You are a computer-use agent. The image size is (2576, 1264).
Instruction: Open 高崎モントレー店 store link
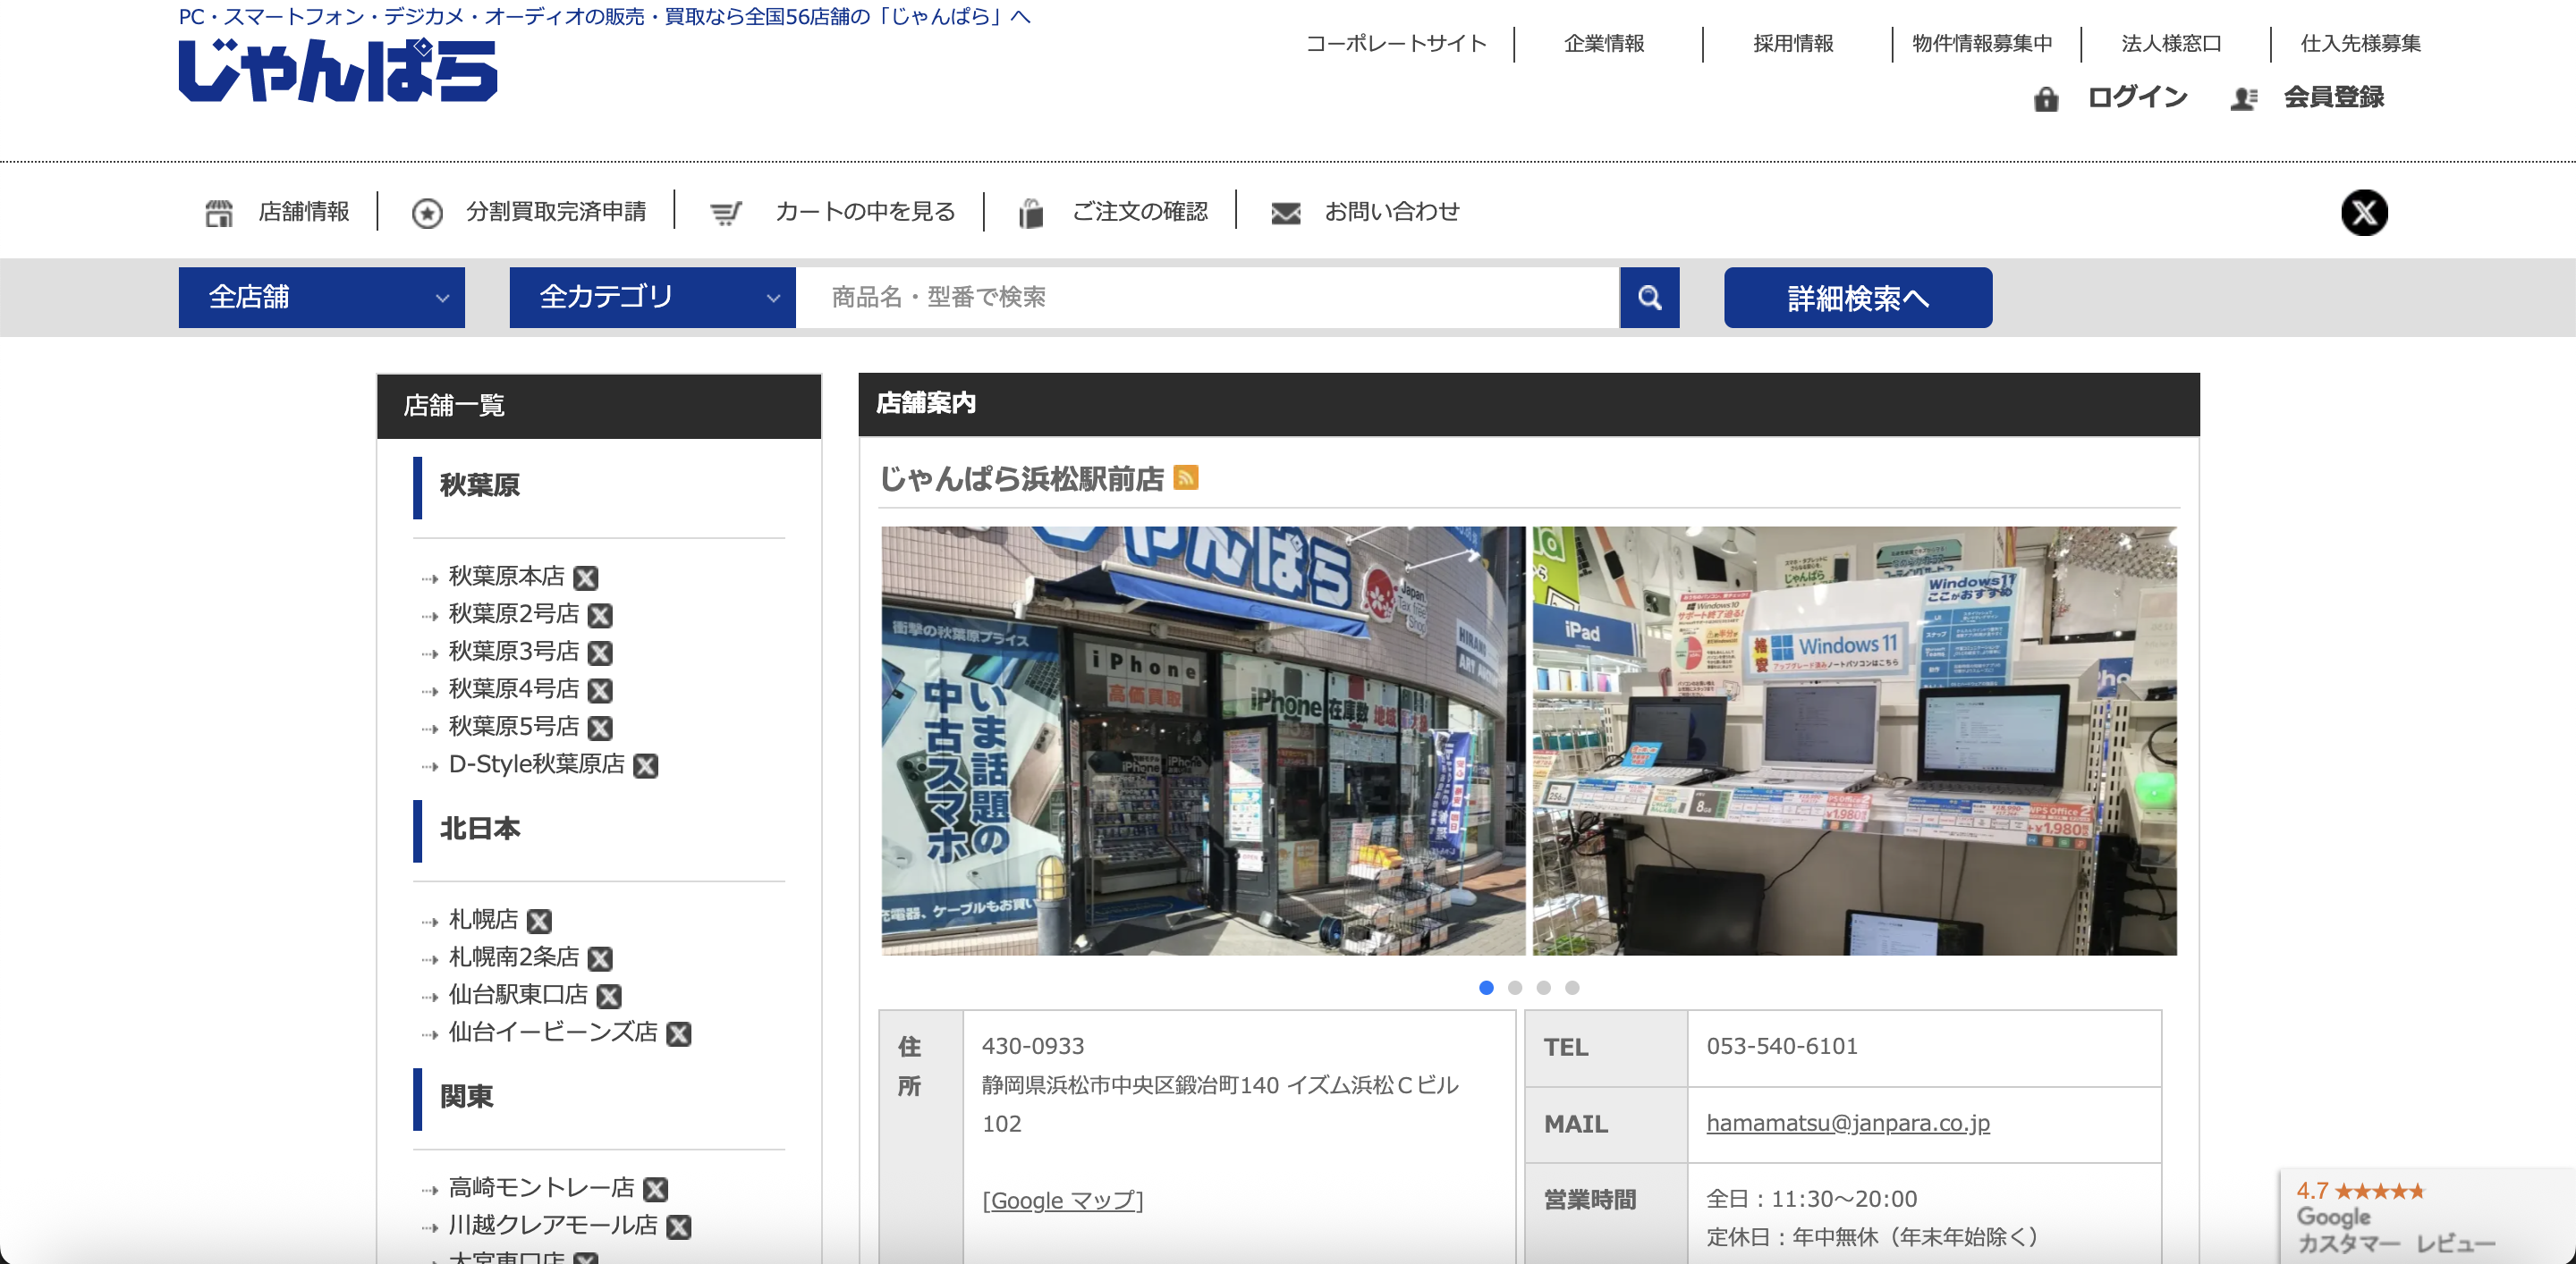[542, 1187]
